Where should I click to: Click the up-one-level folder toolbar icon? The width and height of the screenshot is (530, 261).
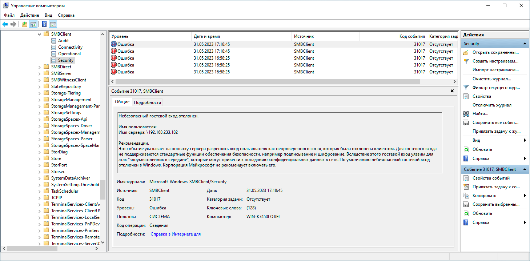click(24, 24)
